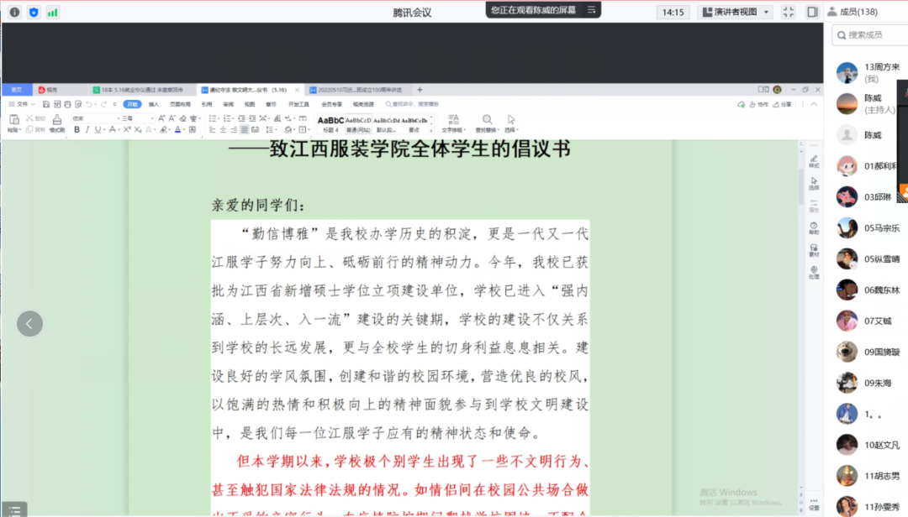Click the Find and Replace (查找替换) icon
Image resolution: width=908 pixels, height=517 pixels.
(487, 120)
